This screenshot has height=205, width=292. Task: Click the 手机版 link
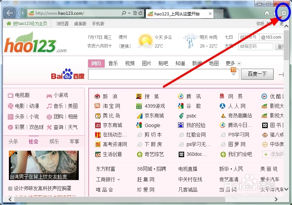tap(98, 24)
